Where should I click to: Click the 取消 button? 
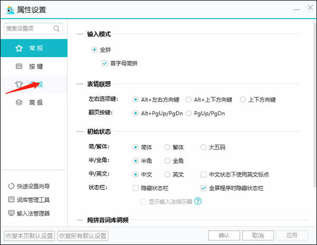click(258, 235)
